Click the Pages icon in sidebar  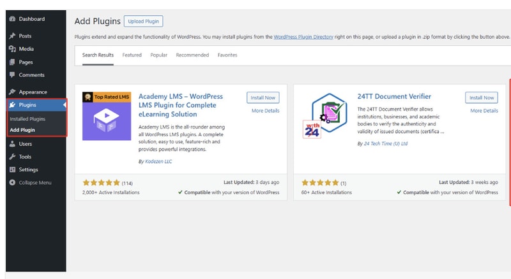coord(12,62)
